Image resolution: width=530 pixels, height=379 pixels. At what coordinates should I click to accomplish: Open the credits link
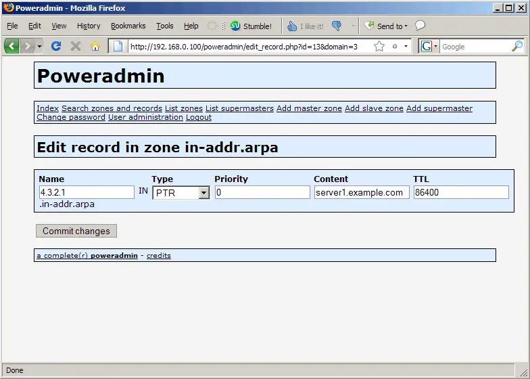pos(158,256)
